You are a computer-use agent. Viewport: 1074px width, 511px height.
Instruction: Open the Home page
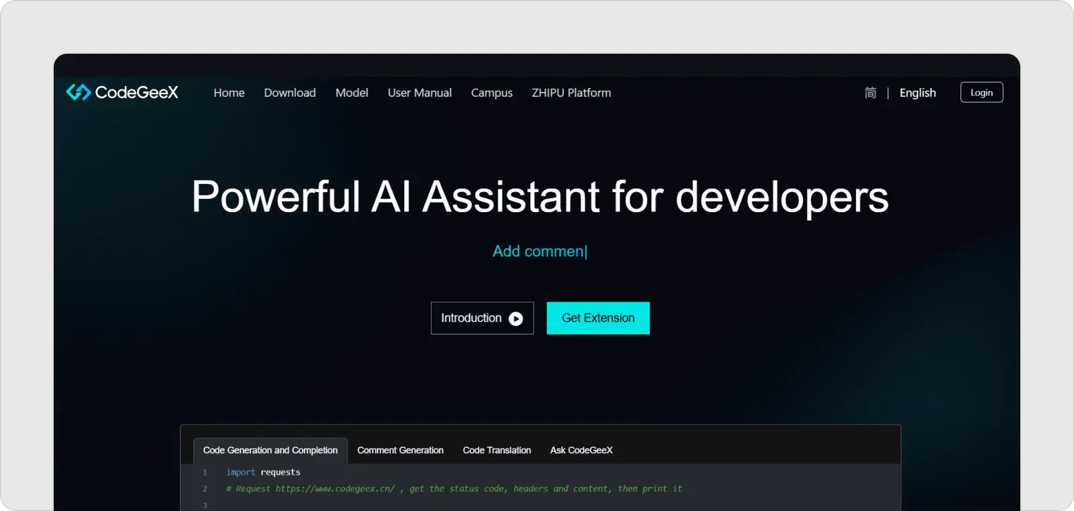[229, 93]
